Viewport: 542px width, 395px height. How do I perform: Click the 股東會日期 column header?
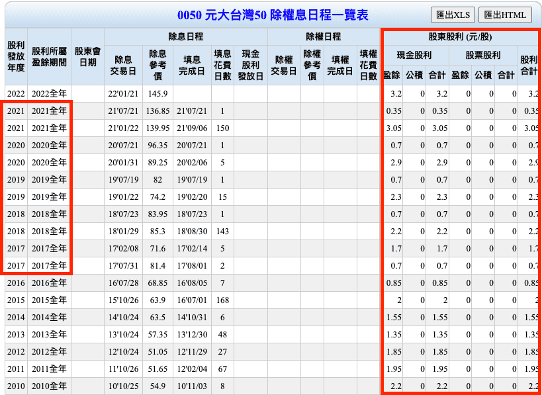point(87,57)
